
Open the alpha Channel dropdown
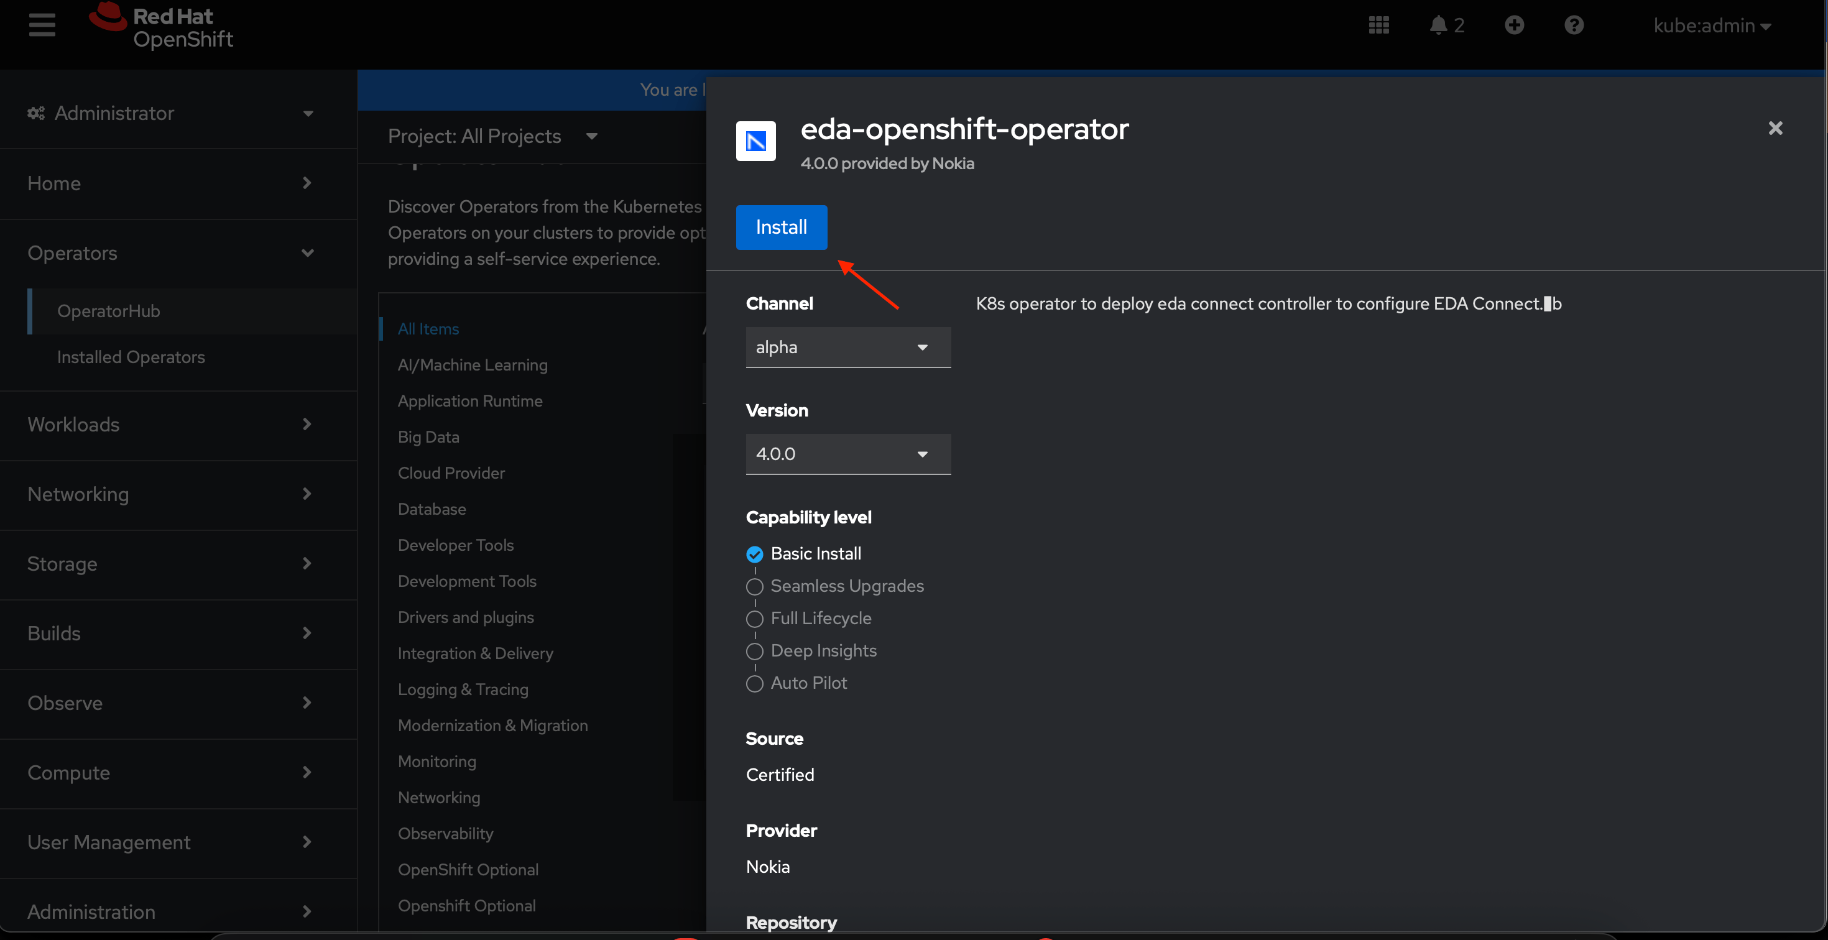coord(848,347)
